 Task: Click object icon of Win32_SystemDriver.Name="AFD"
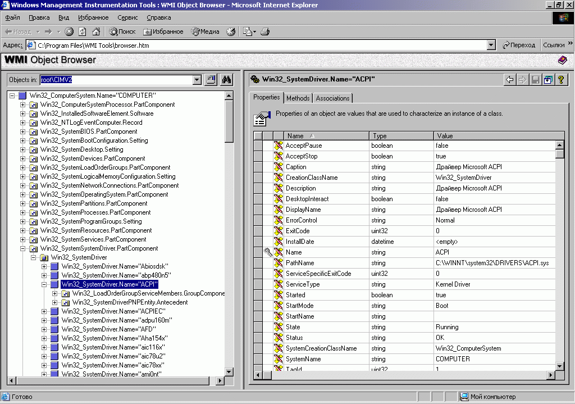pyautogui.click(x=54, y=329)
